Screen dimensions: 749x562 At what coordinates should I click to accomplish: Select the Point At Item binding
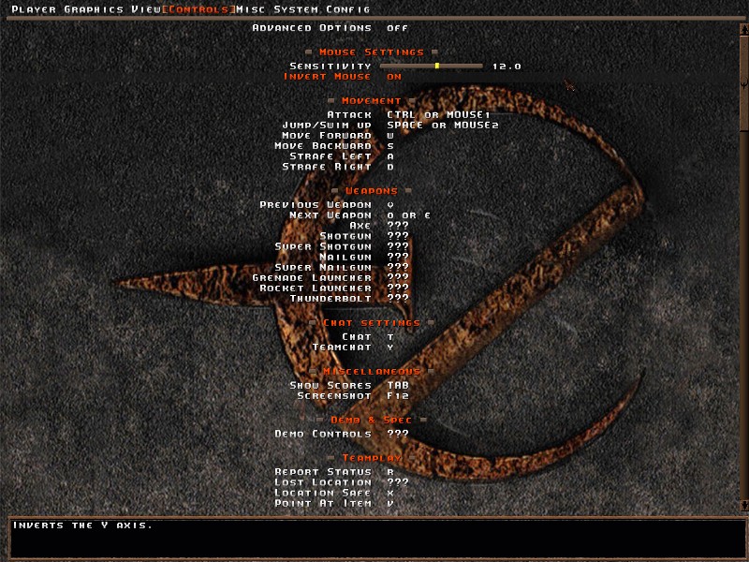334,504
